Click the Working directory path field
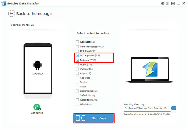The image size is (188, 130). click(147, 108)
